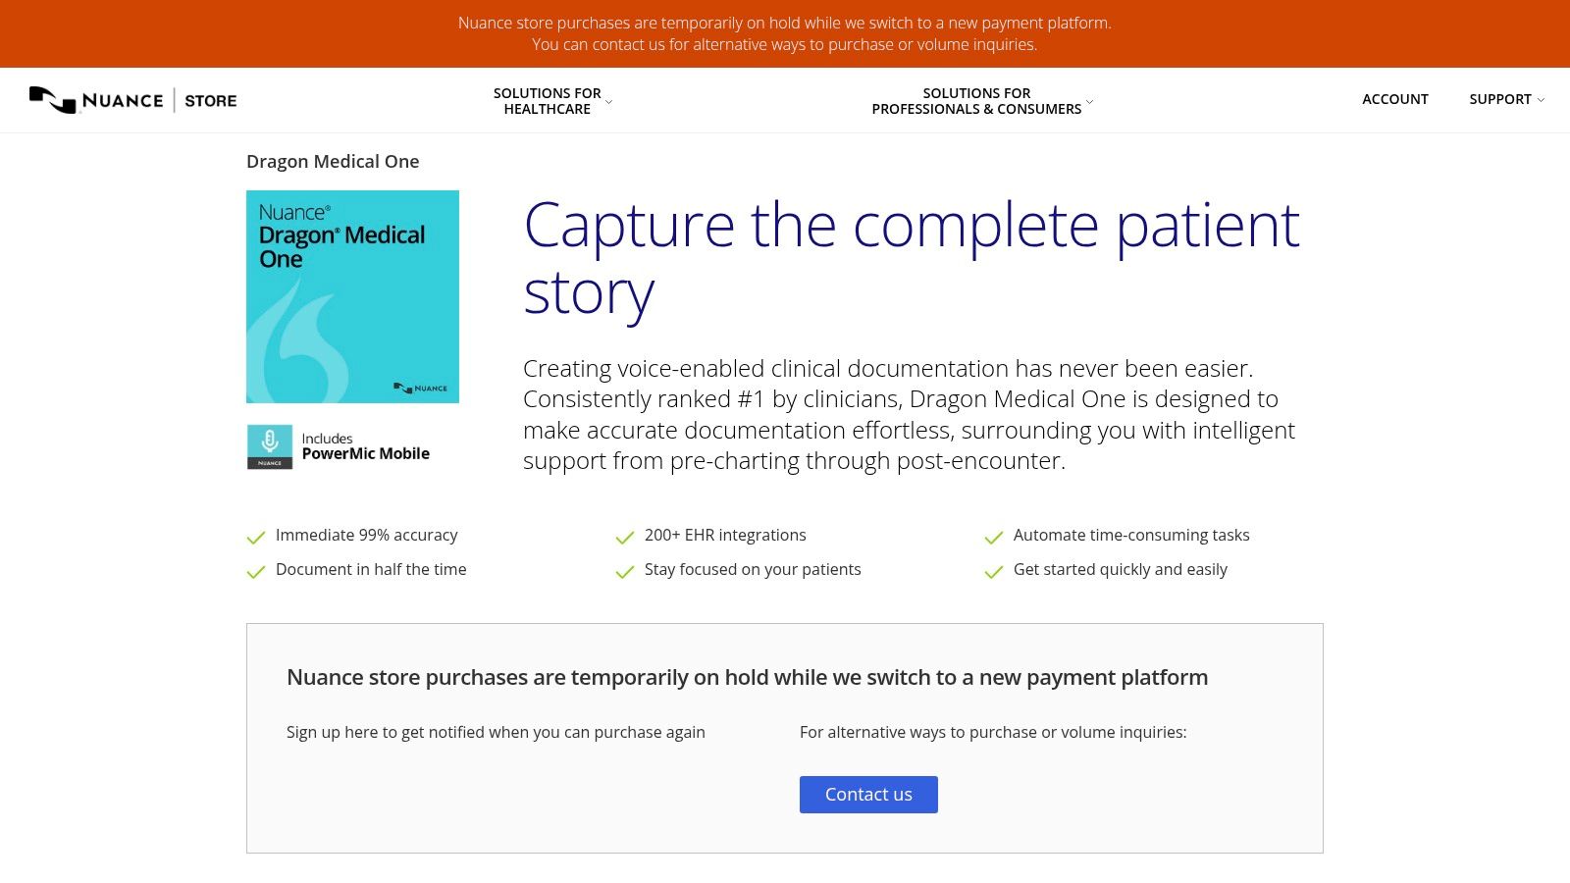Click the 'Automate time-consuming tasks' text
This screenshot has width=1570, height=883.
(x=1131, y=535)
